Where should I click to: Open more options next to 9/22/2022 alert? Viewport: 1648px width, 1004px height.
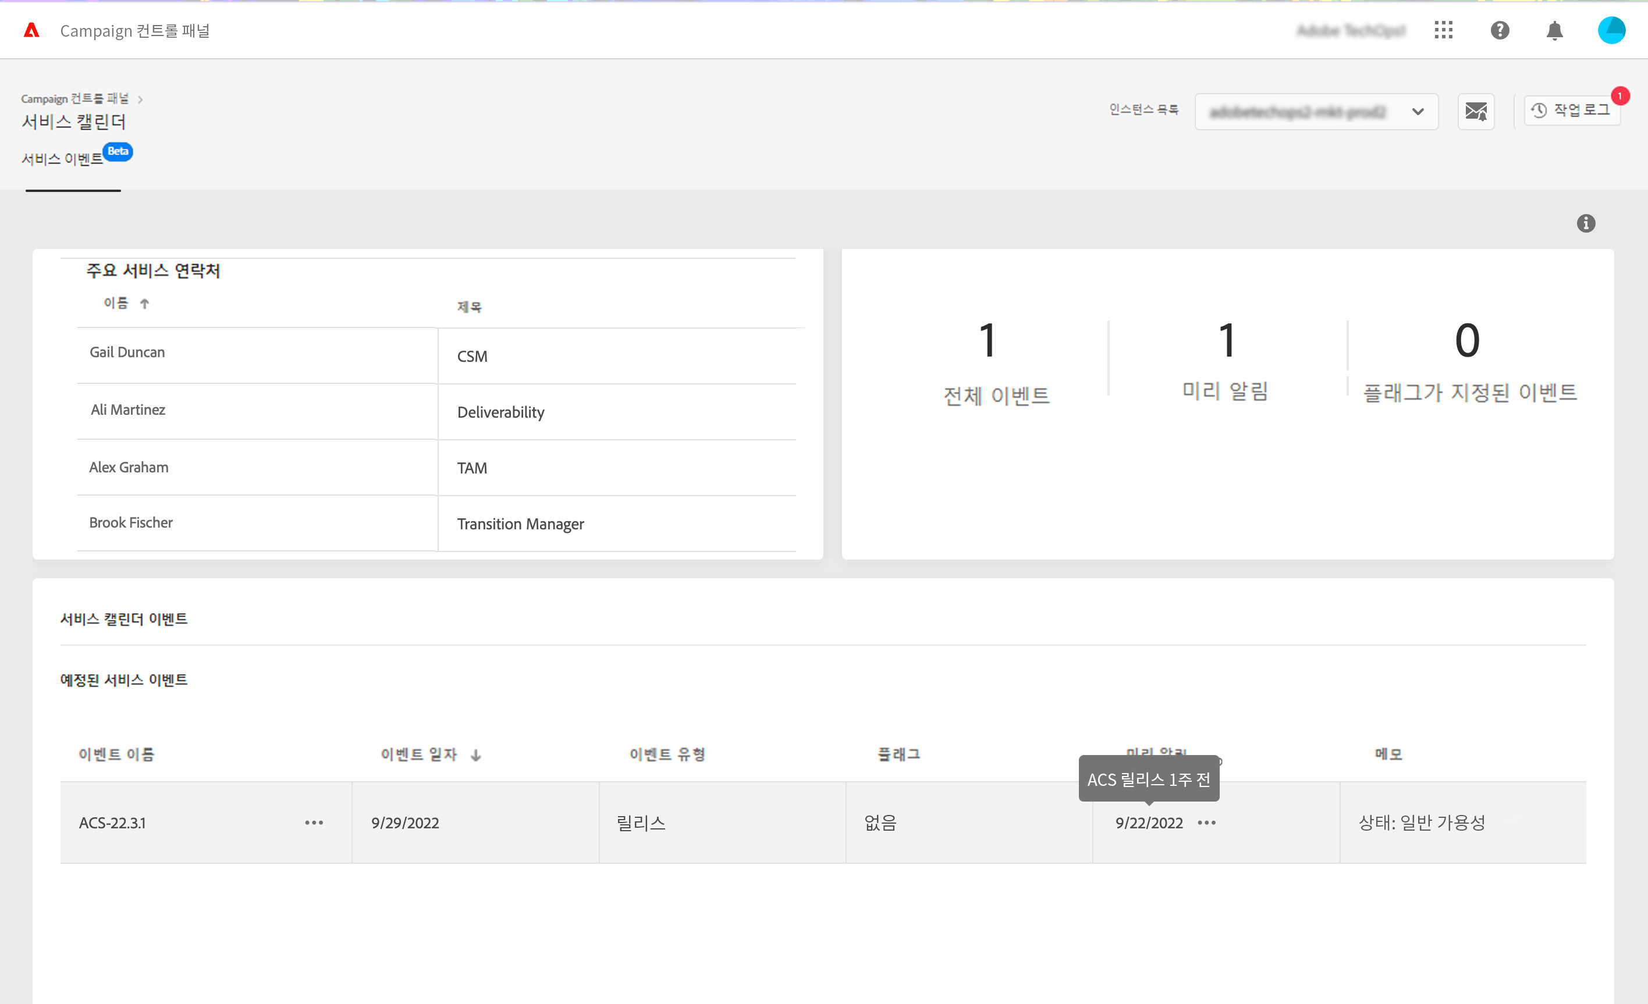click(1206, 822)
